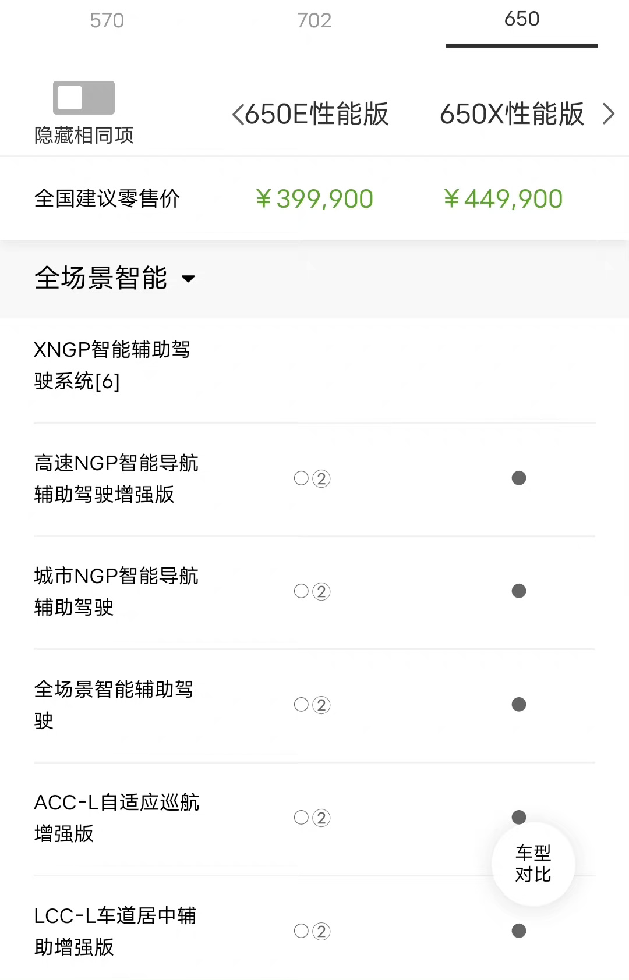The width and height of the screenshot is (629, 980).
Task: Click filled dot for 高速NGP增强版 row
Action: coord(518,478)
